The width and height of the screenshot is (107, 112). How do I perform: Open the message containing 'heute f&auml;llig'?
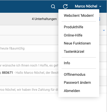tap(29, 48)
